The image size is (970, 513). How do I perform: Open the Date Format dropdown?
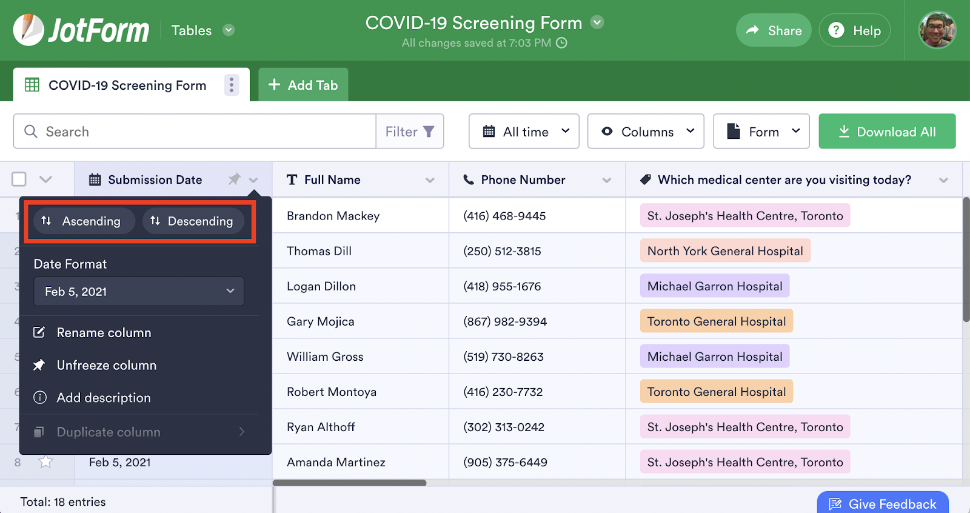click(139, 292)
